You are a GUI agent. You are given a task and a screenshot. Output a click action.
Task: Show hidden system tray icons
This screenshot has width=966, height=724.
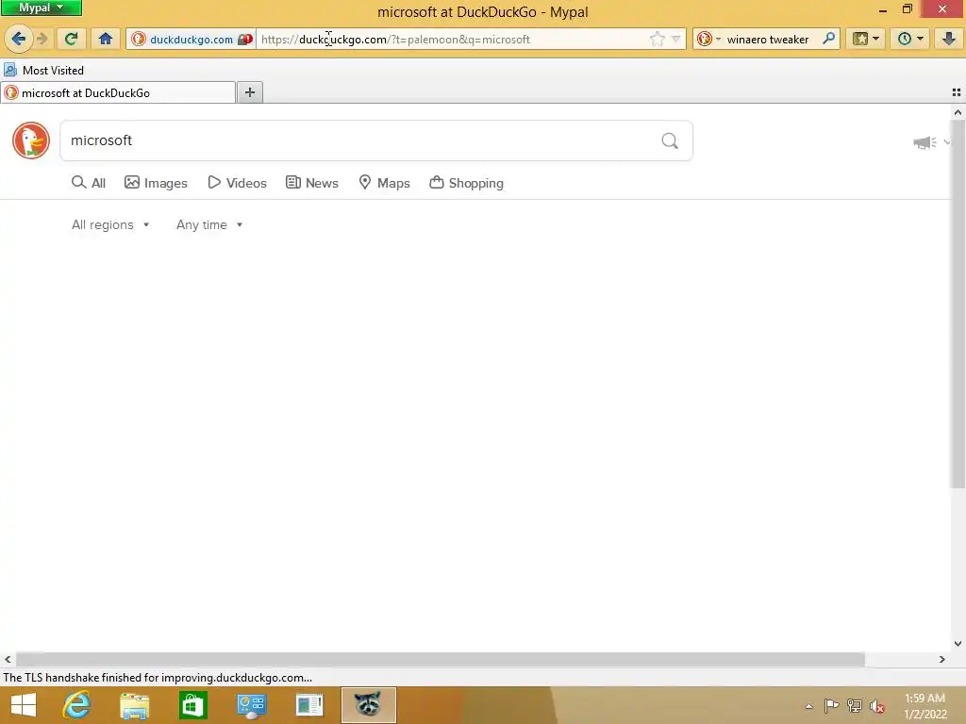click(808, 705)
